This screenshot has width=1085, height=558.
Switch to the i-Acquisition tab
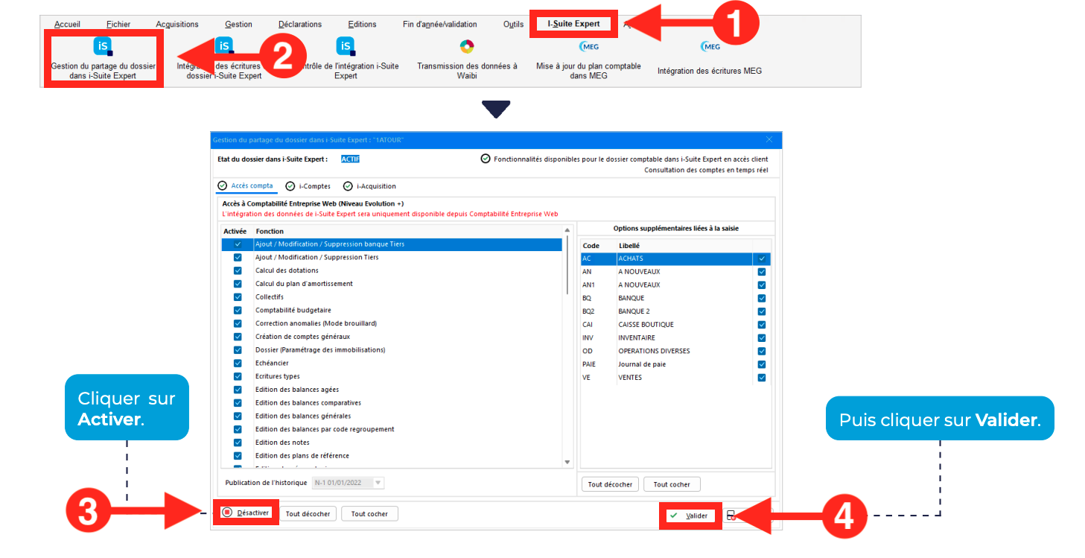coord(369,186)
